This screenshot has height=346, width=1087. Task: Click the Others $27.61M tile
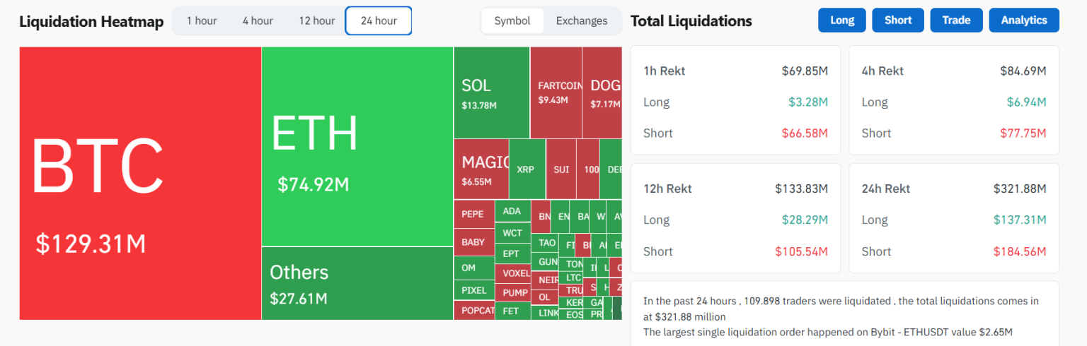coord(357,282)
